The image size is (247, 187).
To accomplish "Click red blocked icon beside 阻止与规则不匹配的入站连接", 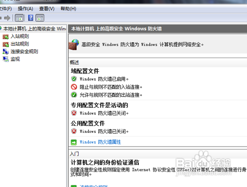I will pyautogui.click(x=74, y=87).
